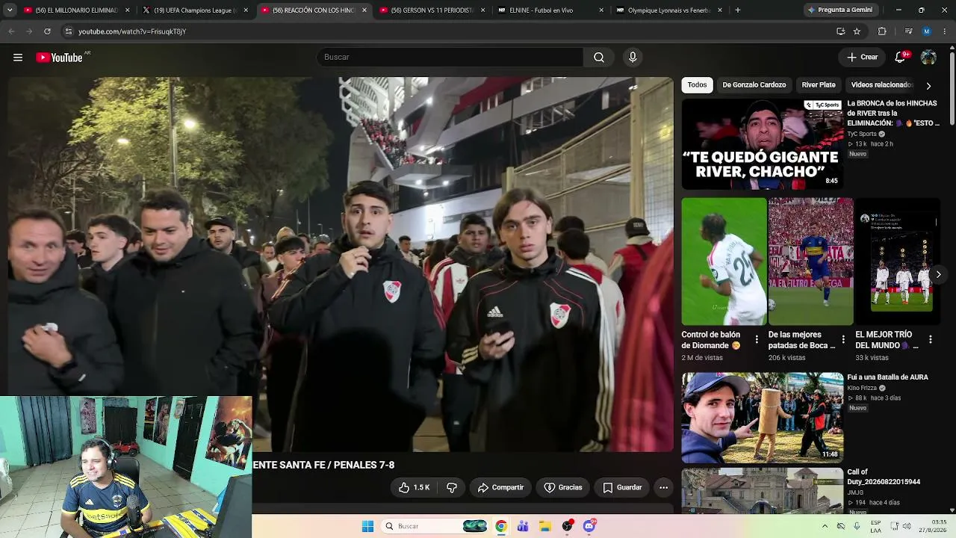The height and width of the screenshot is (538, 956).
Task: Show hidden system tray icons
Action: click(825, 526)
